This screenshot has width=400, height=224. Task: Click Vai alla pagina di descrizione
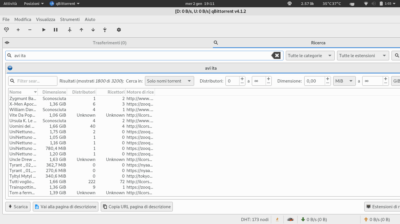point(66,206)
